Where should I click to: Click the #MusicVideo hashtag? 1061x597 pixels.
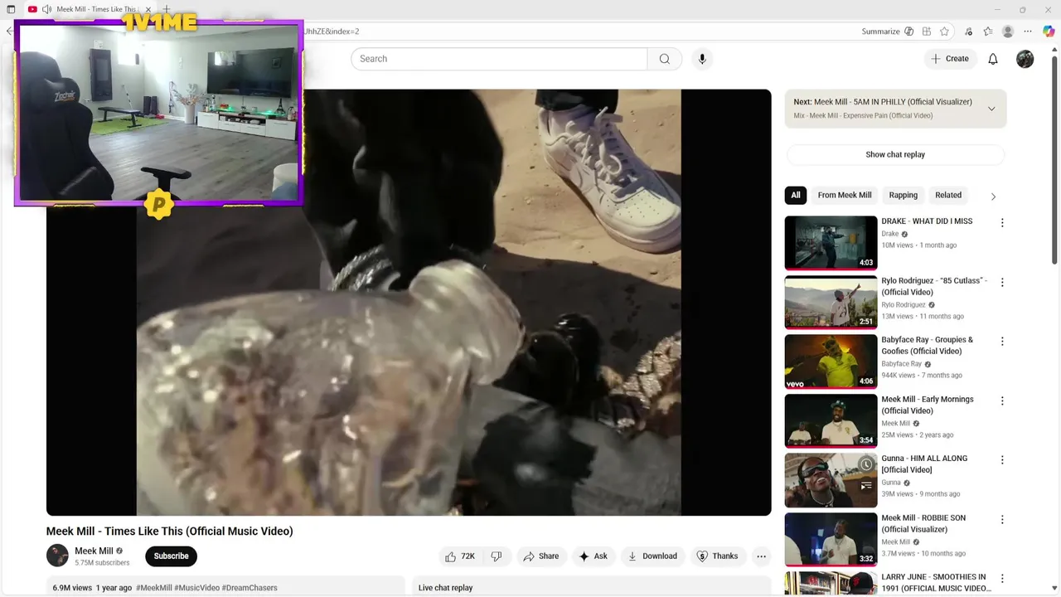tap(196, 588)
